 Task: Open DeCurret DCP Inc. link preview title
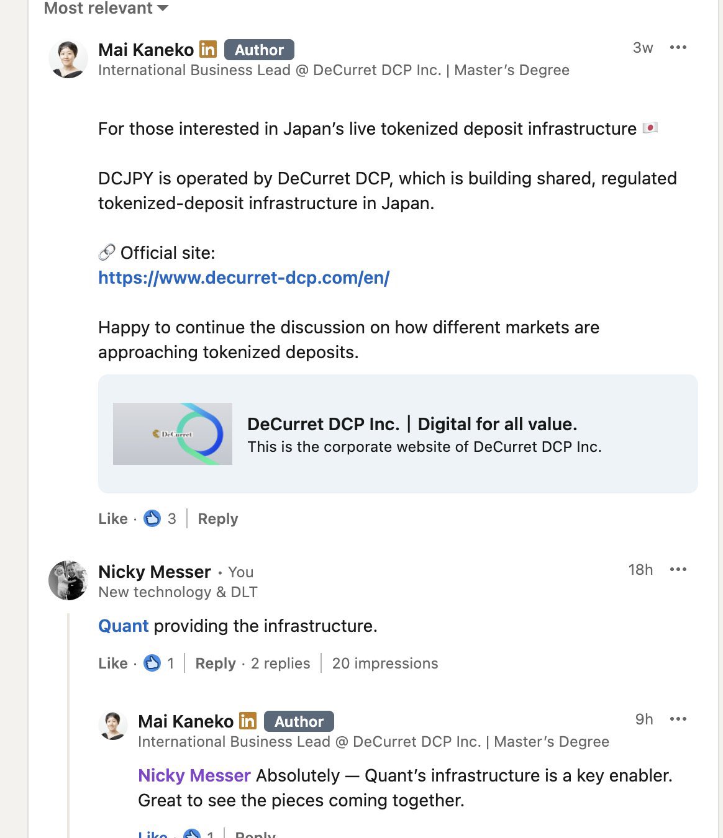tap(412, 424)
